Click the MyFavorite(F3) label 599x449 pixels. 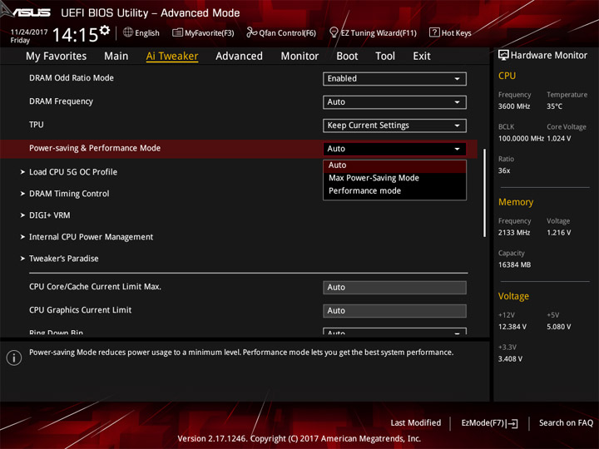[210, 33]
